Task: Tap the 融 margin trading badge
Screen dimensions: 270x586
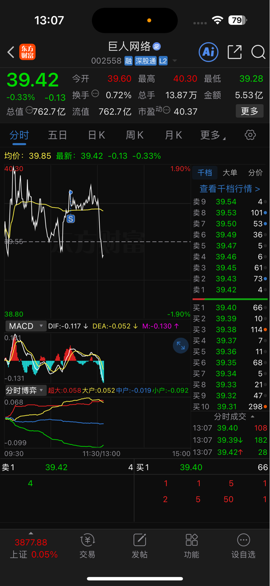Action: [x=128, y=61]
